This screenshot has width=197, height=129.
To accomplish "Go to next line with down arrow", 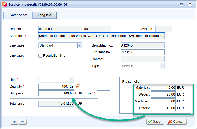I will 15,121.
